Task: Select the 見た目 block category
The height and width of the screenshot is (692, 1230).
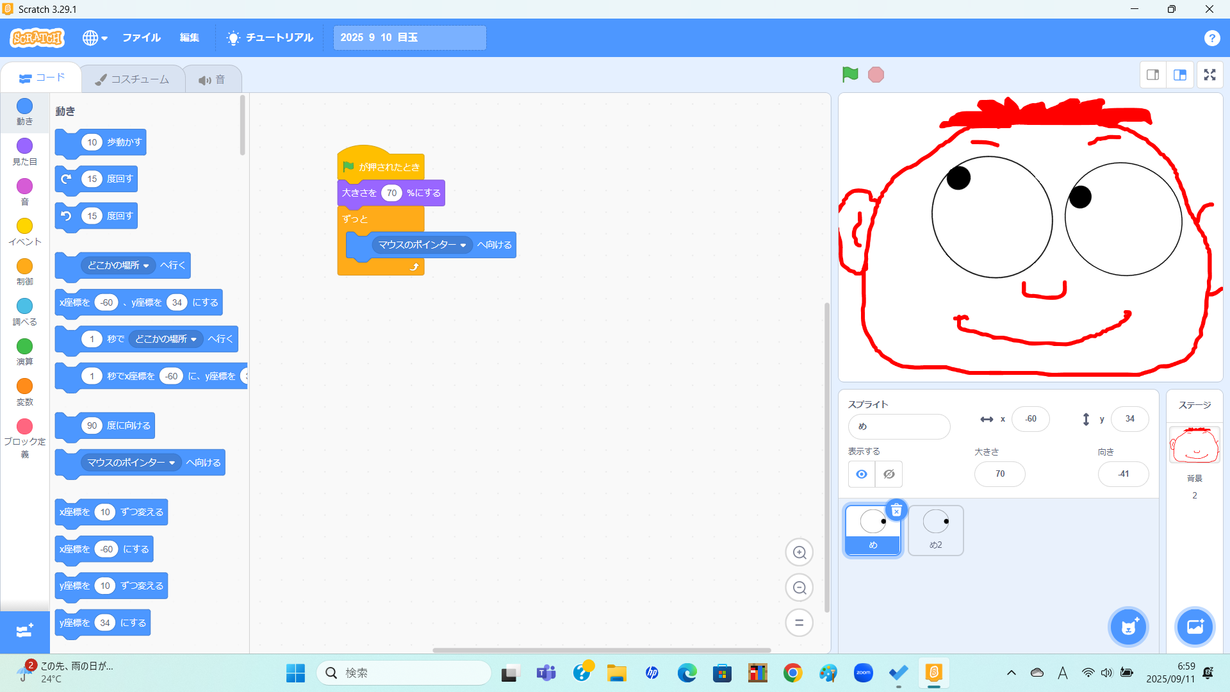Action: (x=24, y=152)
